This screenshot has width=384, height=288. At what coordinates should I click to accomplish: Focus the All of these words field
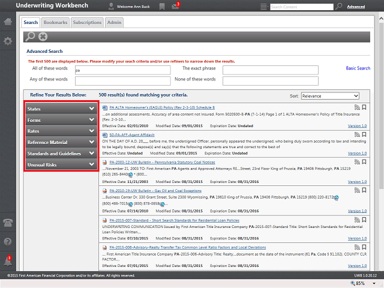click(x=122, y=70)
